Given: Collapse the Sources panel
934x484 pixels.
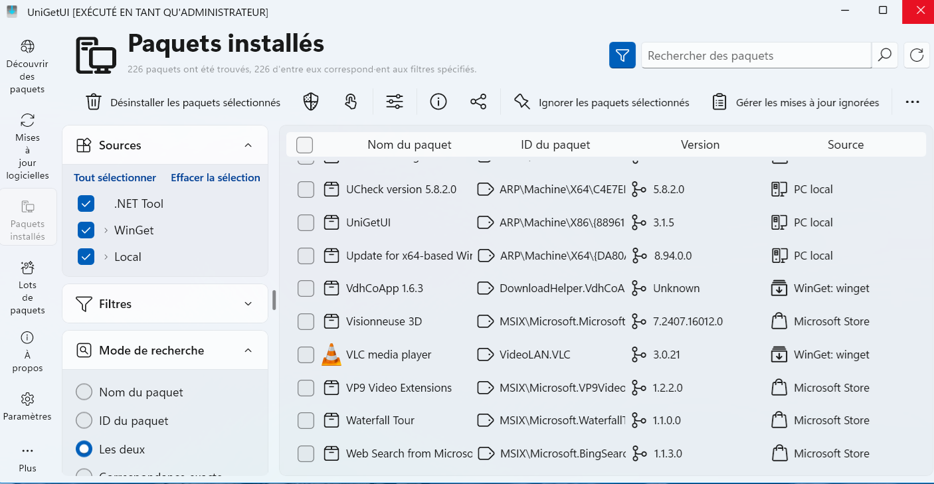Looking at the screenshot, I should [x=248, y=145].
